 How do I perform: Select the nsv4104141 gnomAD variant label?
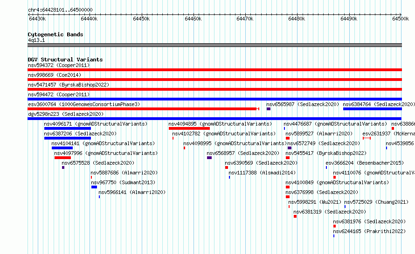(103, 143)
